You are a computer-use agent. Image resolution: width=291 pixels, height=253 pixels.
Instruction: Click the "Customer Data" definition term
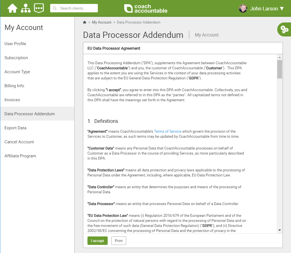(101, 148)
